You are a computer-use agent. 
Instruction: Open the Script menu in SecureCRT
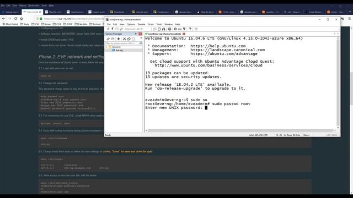151,24
